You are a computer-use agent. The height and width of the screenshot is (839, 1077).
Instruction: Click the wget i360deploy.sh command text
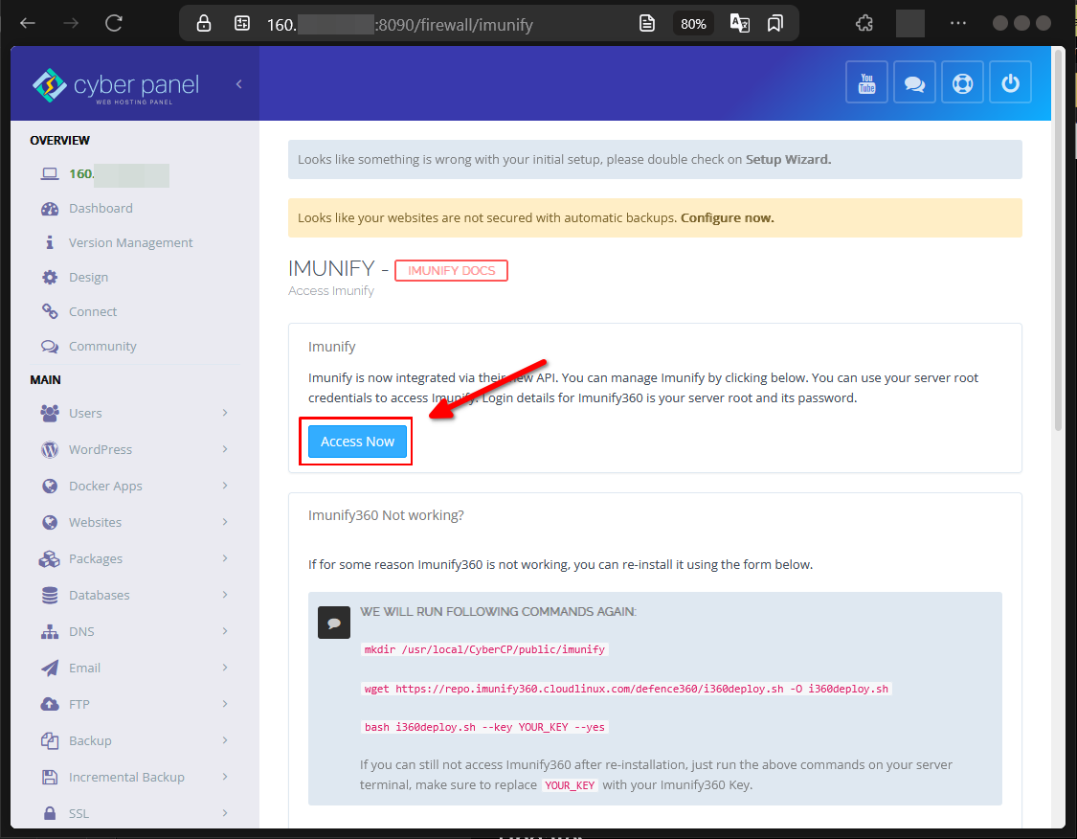[626, 689]
